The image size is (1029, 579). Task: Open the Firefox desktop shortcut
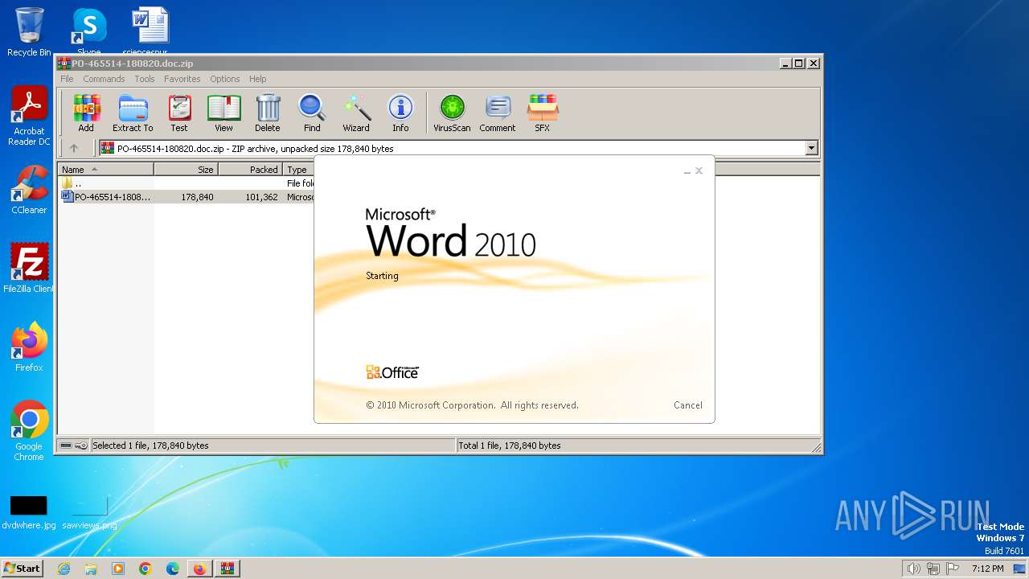pyautogui.click(x=29, y=347)
